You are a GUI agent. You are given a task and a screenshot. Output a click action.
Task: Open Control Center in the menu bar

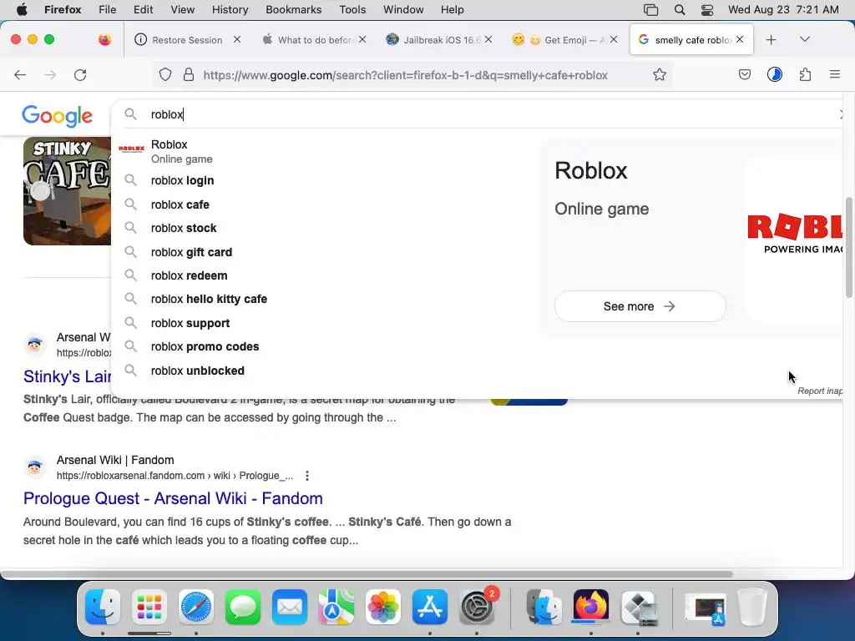tap(707, 10)
